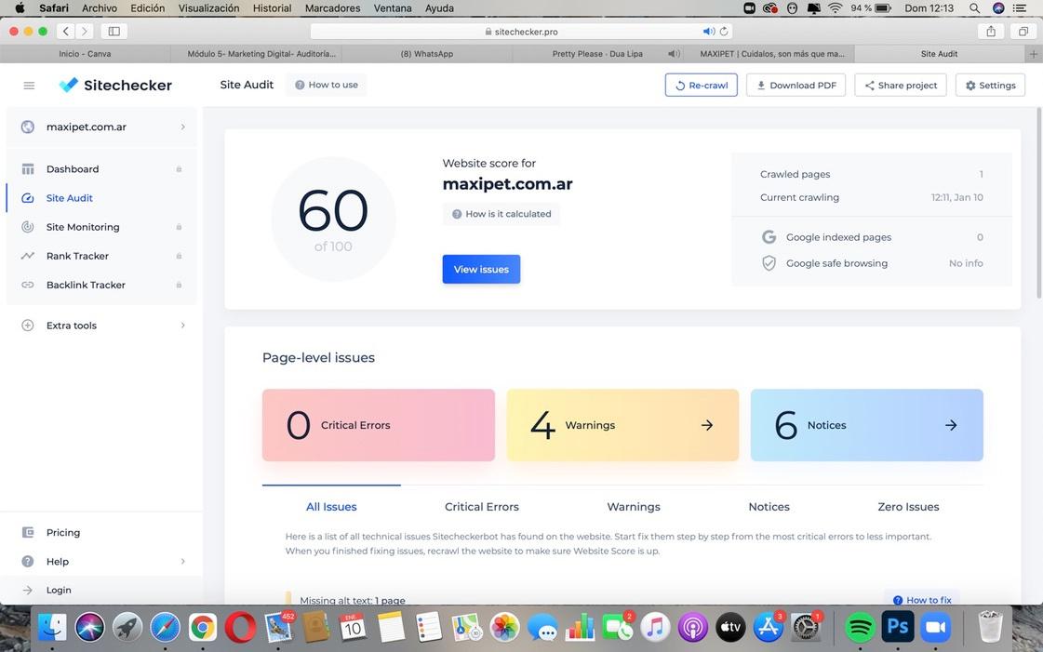This screenshot has width=1043, height=652.
Task: Open Spotlight search in menu bar
Action: coord(974,8)
